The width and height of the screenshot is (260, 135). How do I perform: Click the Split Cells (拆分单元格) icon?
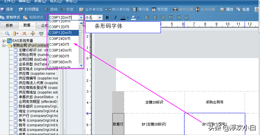pos(108,10)
